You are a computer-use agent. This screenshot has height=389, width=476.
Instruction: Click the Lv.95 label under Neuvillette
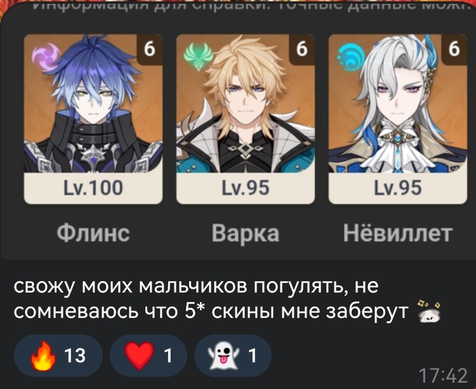[398, 188]
